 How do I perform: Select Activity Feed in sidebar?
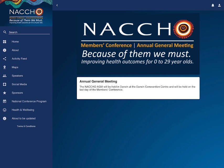[26, 59]
